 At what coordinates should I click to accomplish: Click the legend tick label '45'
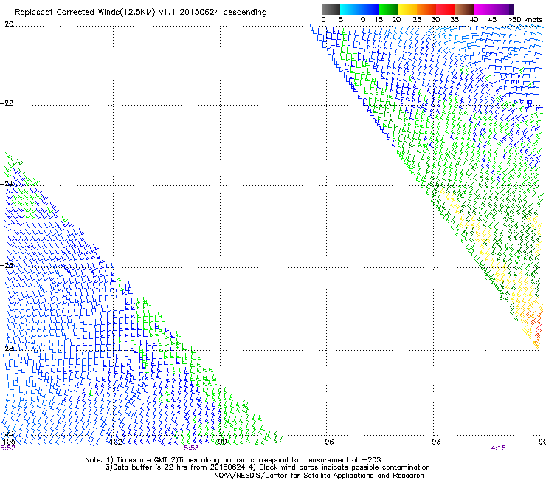tap(492, 20)
